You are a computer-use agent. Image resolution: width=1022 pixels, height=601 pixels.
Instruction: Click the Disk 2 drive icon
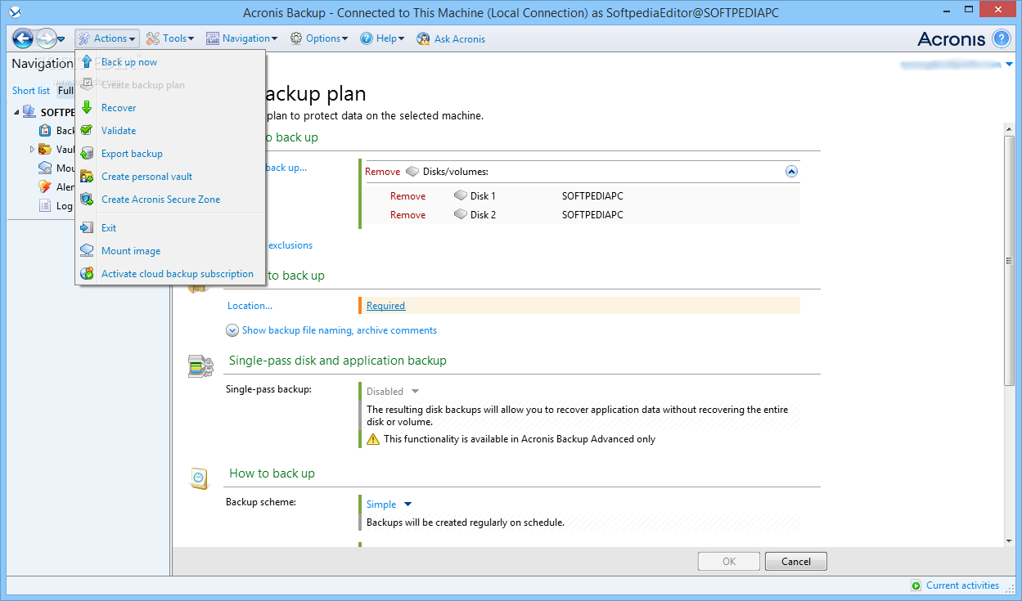pyautogui.click(x=461, y=215)
